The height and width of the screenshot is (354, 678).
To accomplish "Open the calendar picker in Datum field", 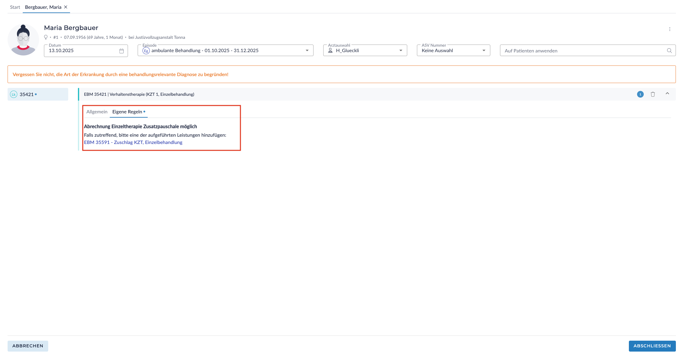I will 121,51.
